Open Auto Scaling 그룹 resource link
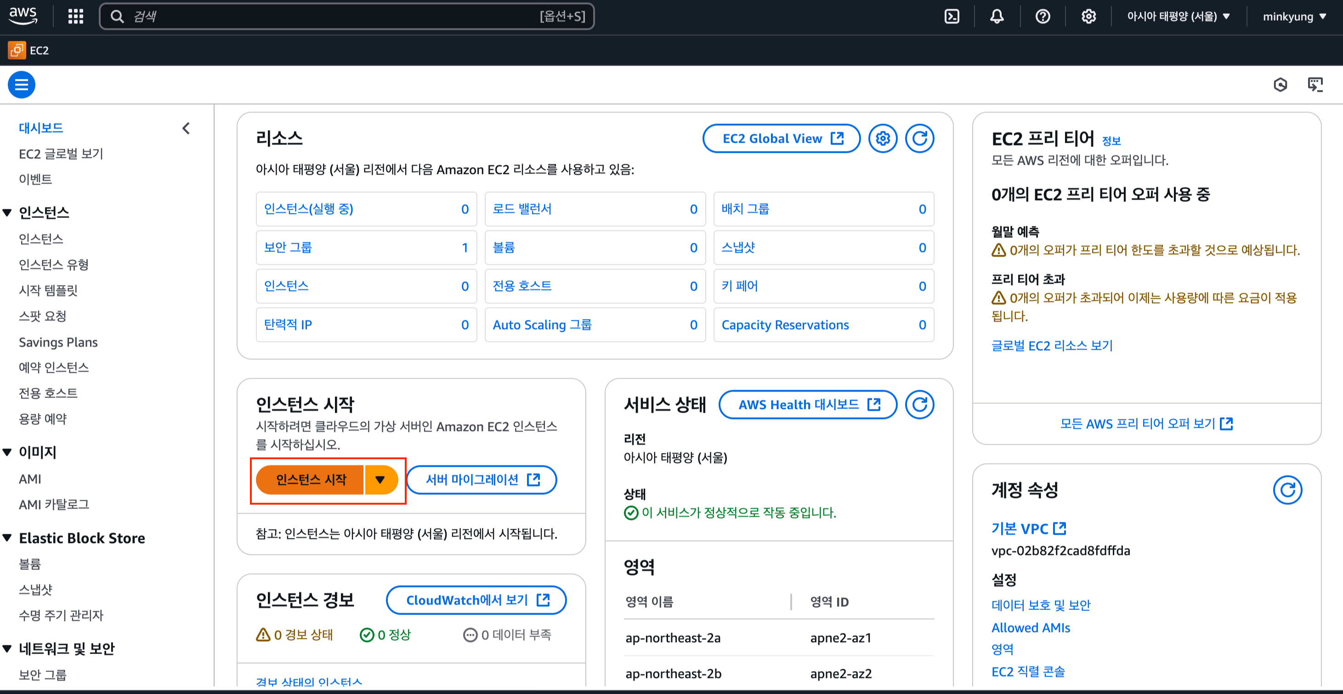This screenshot has width=1343, height=694. pyautogui.click(x=542, y=325)
